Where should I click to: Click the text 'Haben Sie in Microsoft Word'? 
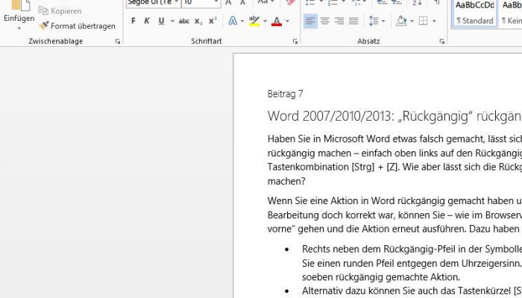click(329, 139)
